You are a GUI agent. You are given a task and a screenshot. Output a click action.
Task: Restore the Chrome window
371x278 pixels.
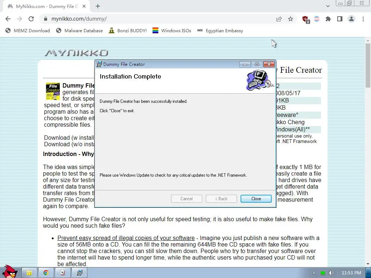[x=350, y=3]
